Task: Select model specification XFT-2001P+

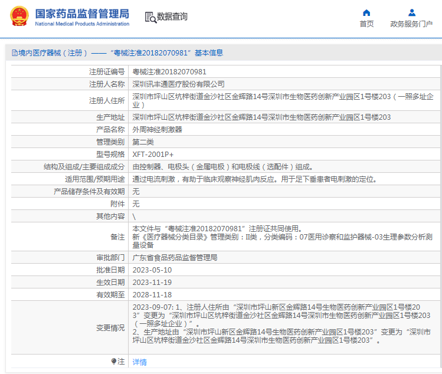Action: (x=153, y=155)
